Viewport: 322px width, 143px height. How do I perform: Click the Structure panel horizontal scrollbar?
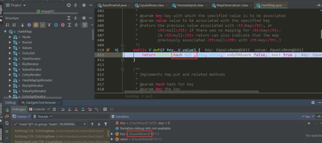pos(33,98)
